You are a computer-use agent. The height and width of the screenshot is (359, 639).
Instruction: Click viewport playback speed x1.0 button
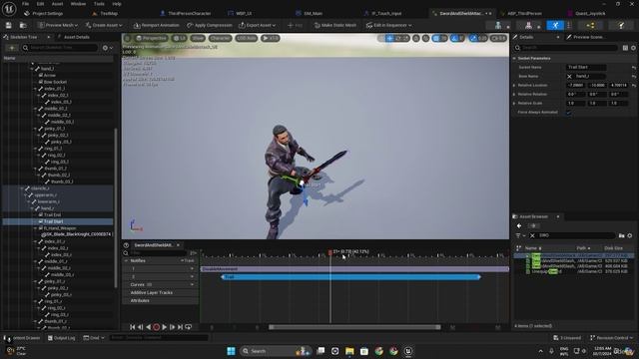click(271, 38)
